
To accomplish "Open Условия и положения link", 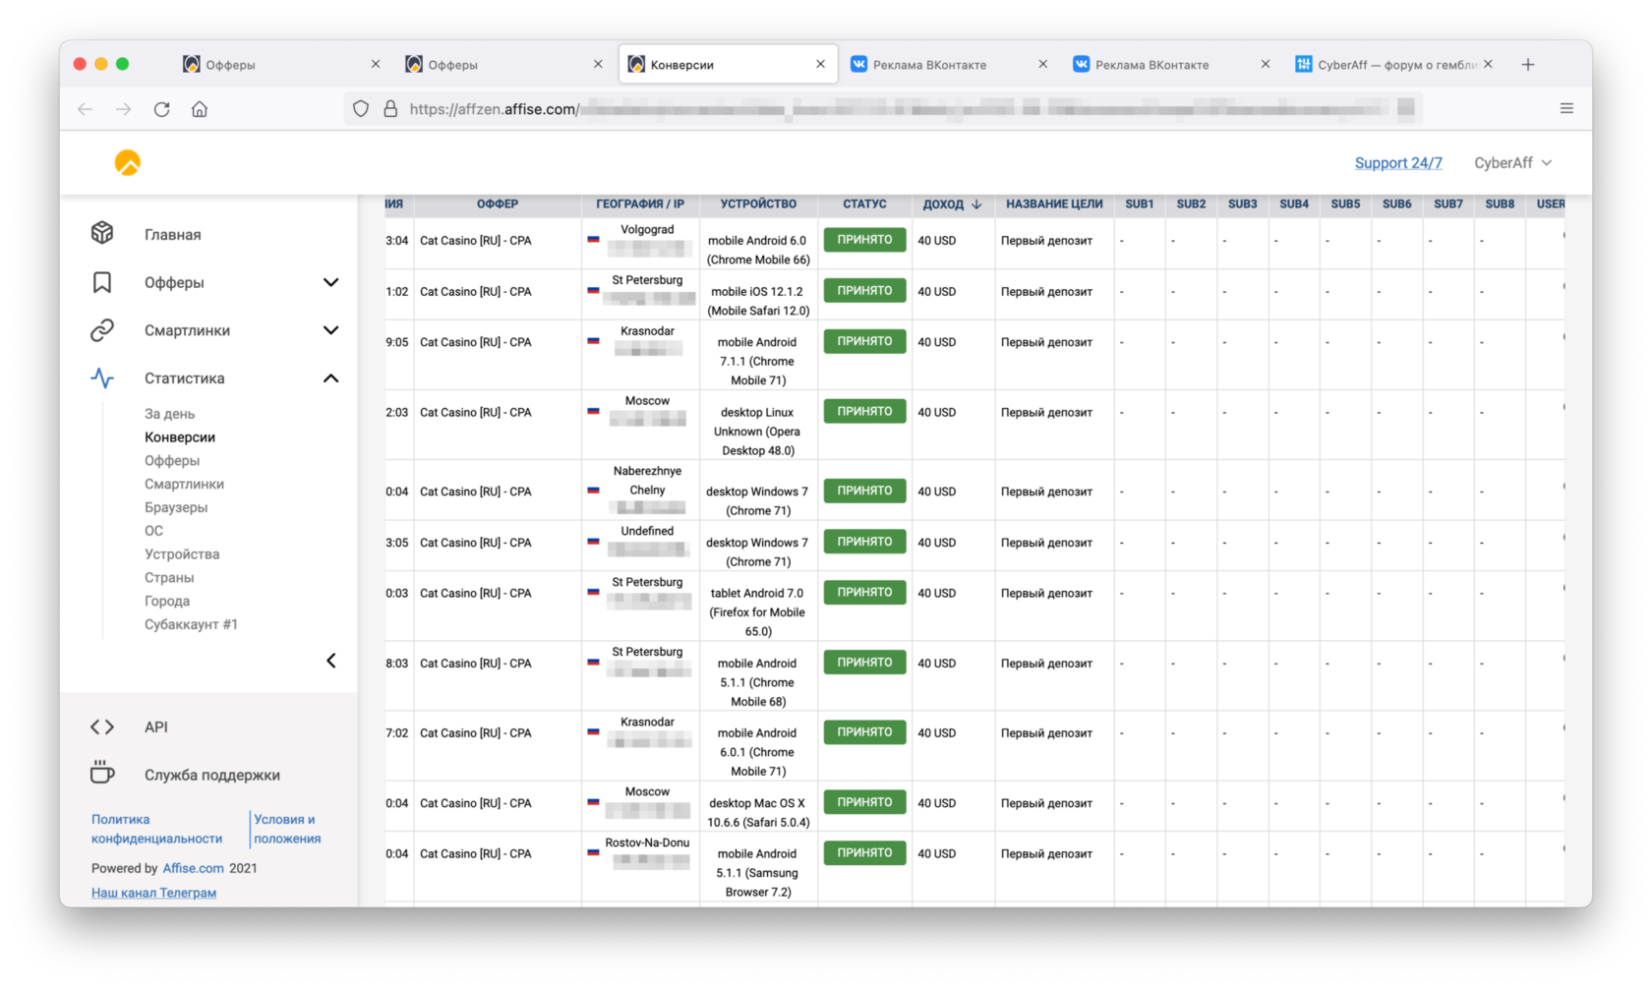I will click(x=287, y=829).
